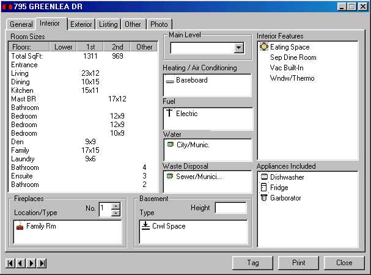Screen dimensions: 371x275
Task: Click the Fridge appliance icon
Action: (x=263, y=188)
